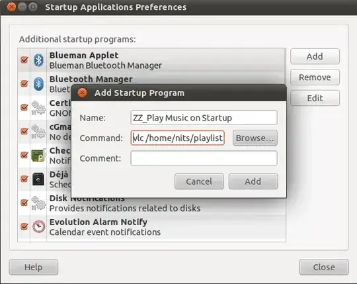Click the Disk Notifications gears icon
This screenshot has width=357, height=284.
click(x=38, y=203)
